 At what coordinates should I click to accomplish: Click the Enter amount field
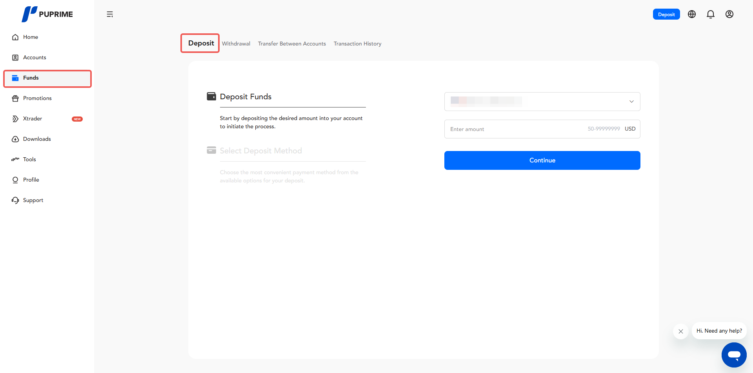pos(514,129)
